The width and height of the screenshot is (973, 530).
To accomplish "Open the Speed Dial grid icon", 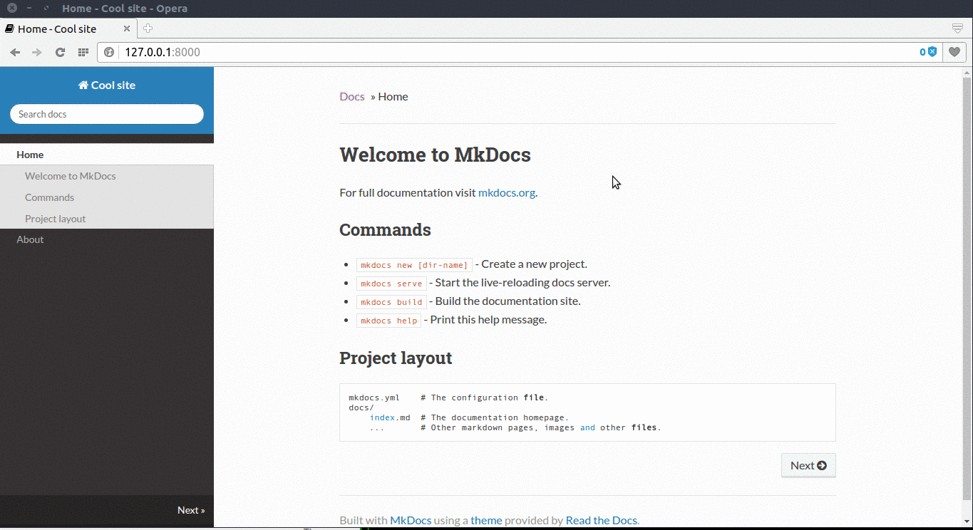I will pyautogui.click(x=83, y=52).
